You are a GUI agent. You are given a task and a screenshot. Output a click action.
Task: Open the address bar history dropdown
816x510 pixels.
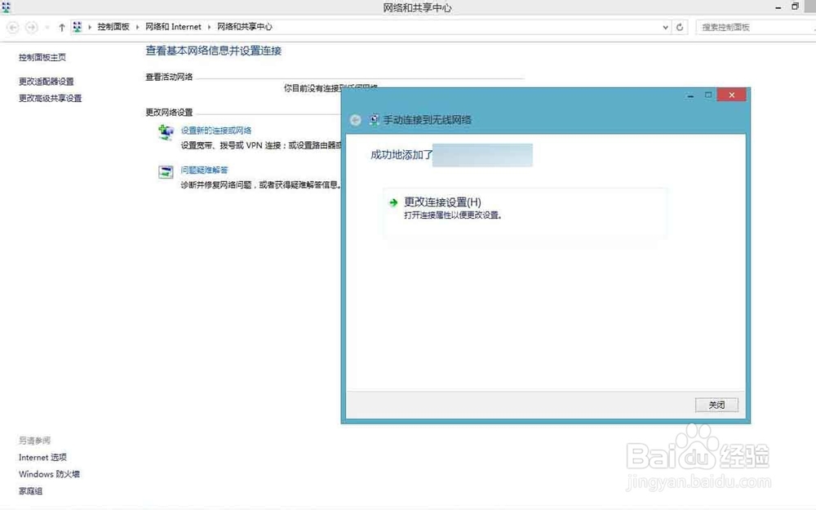click(x=665, y=26)
